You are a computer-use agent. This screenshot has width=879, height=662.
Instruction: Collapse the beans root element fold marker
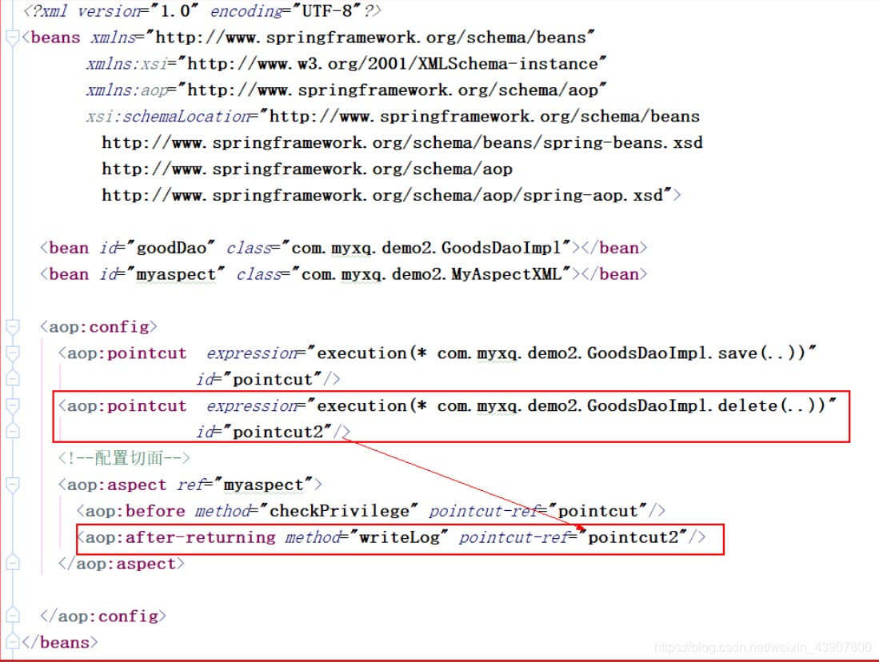[x=12, y=38]
